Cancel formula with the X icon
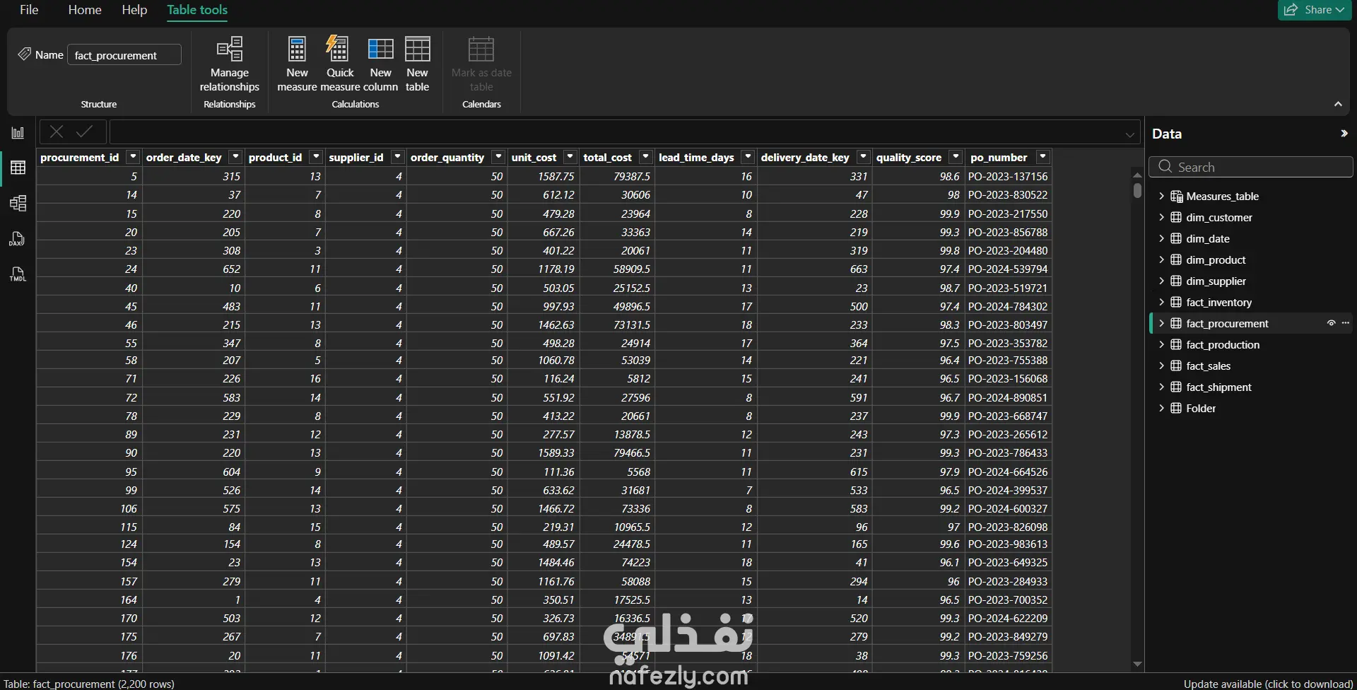 57,131
